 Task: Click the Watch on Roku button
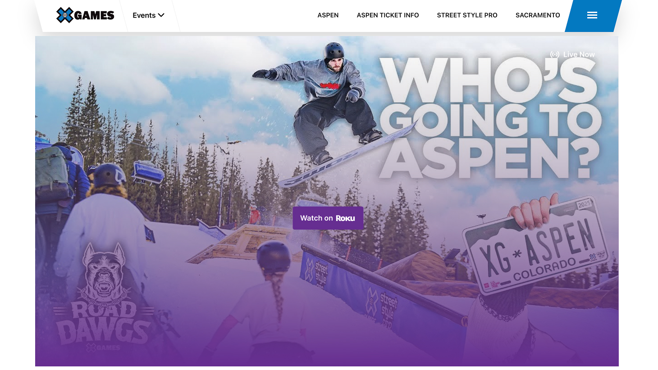(328, 218)
